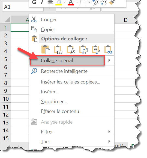
Task: Paste formulas using the fx clipboard icon
Action: pos(71,49)
